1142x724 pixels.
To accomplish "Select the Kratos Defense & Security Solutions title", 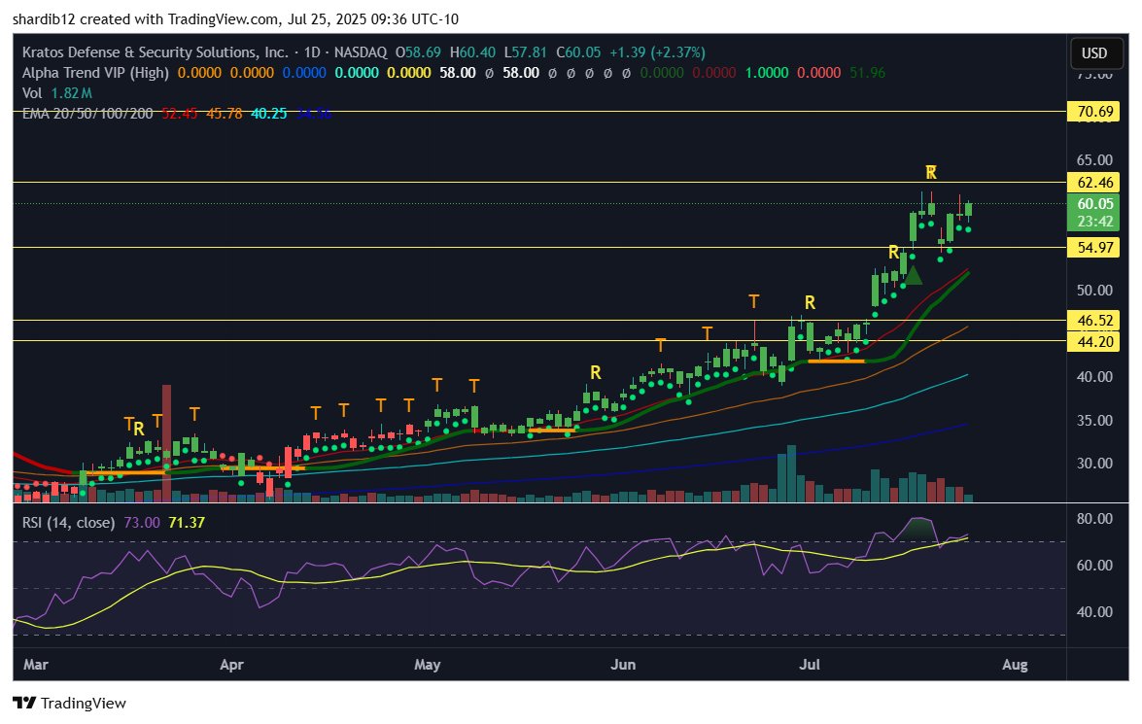I will click(156, 52).
